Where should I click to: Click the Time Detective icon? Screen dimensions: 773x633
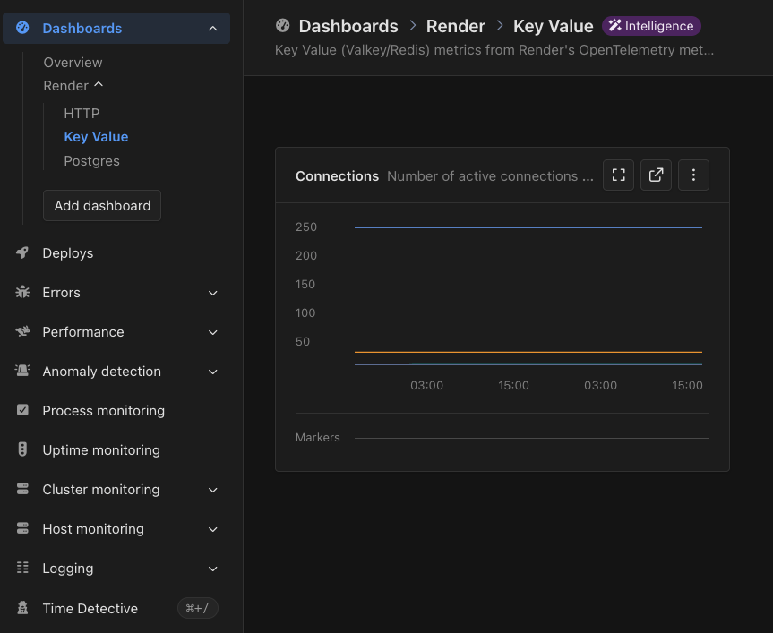point(22,608)
